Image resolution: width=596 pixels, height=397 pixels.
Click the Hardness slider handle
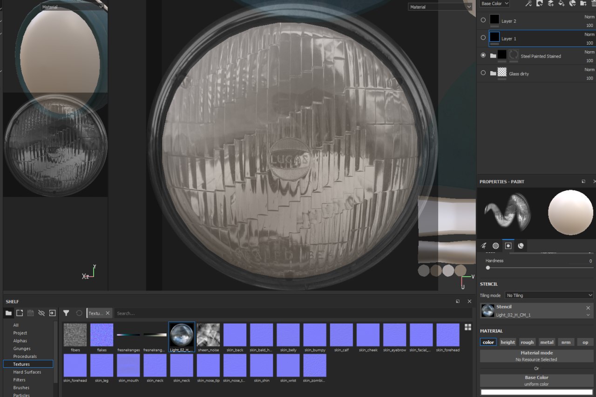[488, 268]
